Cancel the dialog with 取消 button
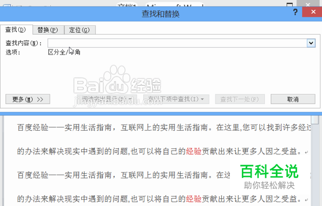The width and height of the screenshot is (322, 206). (x=293, y=99)
